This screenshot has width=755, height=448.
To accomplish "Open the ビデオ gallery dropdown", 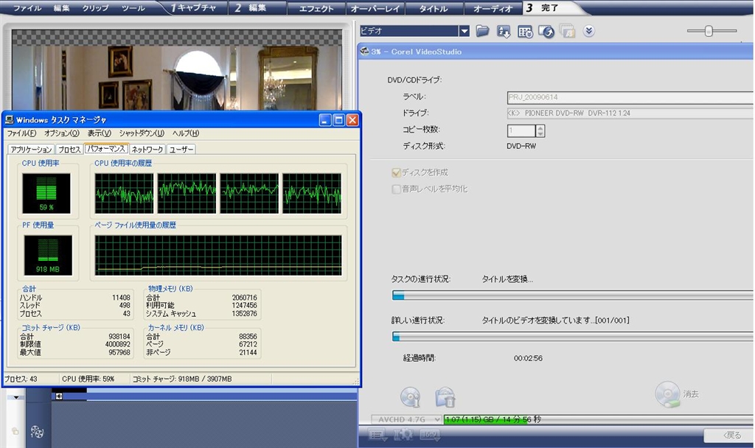I will point(464,31).
